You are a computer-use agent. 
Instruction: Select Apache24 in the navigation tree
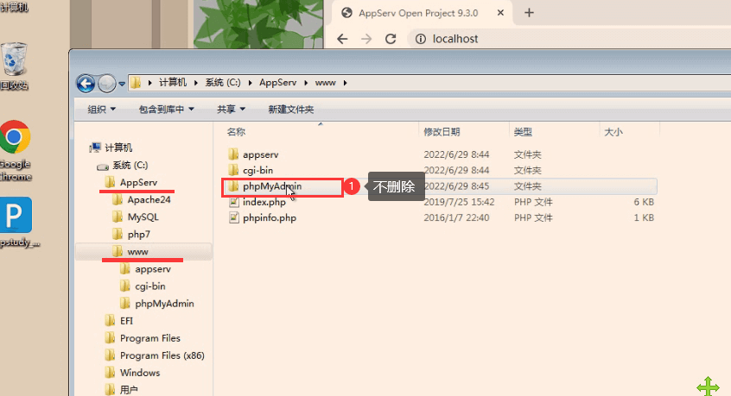149,199
